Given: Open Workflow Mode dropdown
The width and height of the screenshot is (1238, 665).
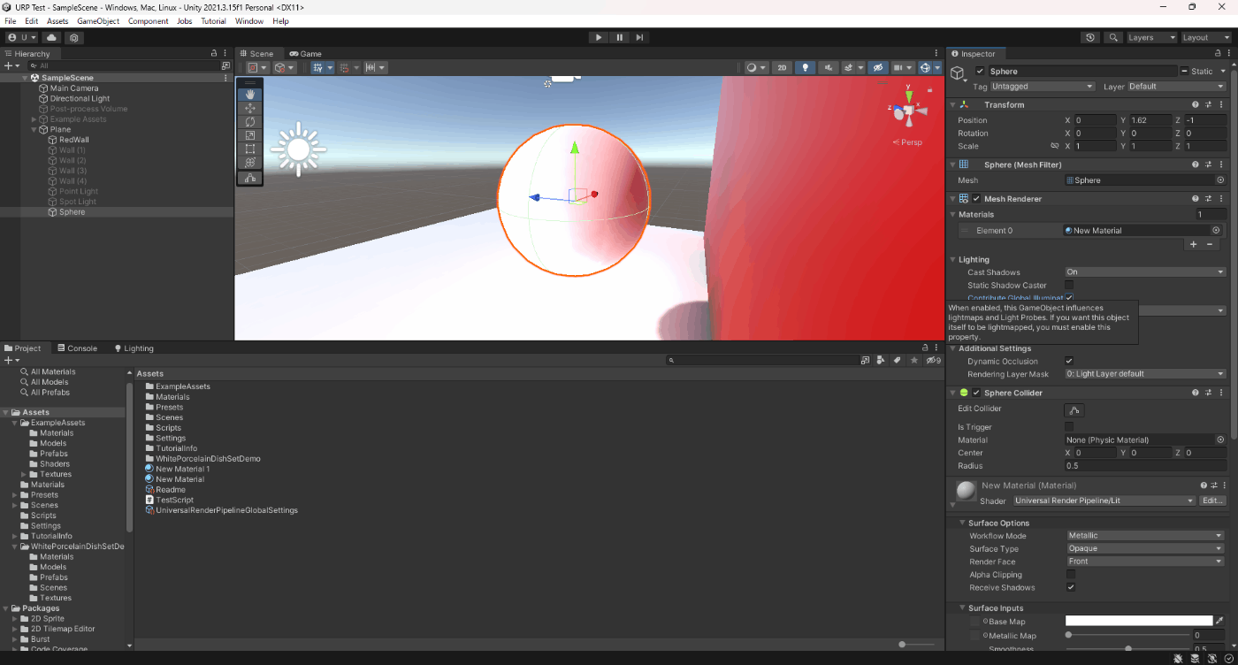Looking at the screenshot, I should [x=1145, y=536].
